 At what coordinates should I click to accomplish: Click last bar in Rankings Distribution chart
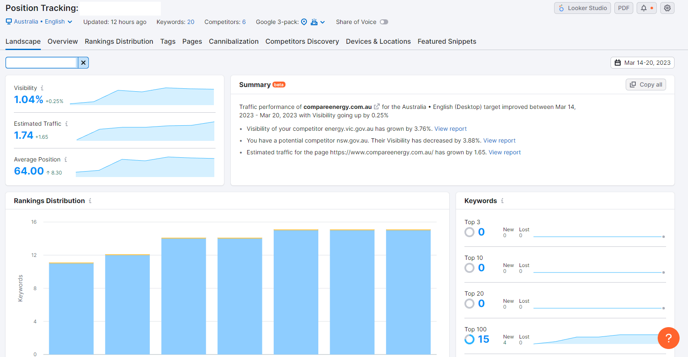click(408, 292)
